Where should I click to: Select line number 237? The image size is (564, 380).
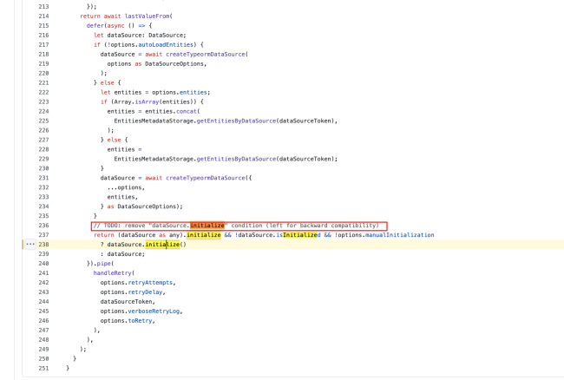click(x=43, y=235)
